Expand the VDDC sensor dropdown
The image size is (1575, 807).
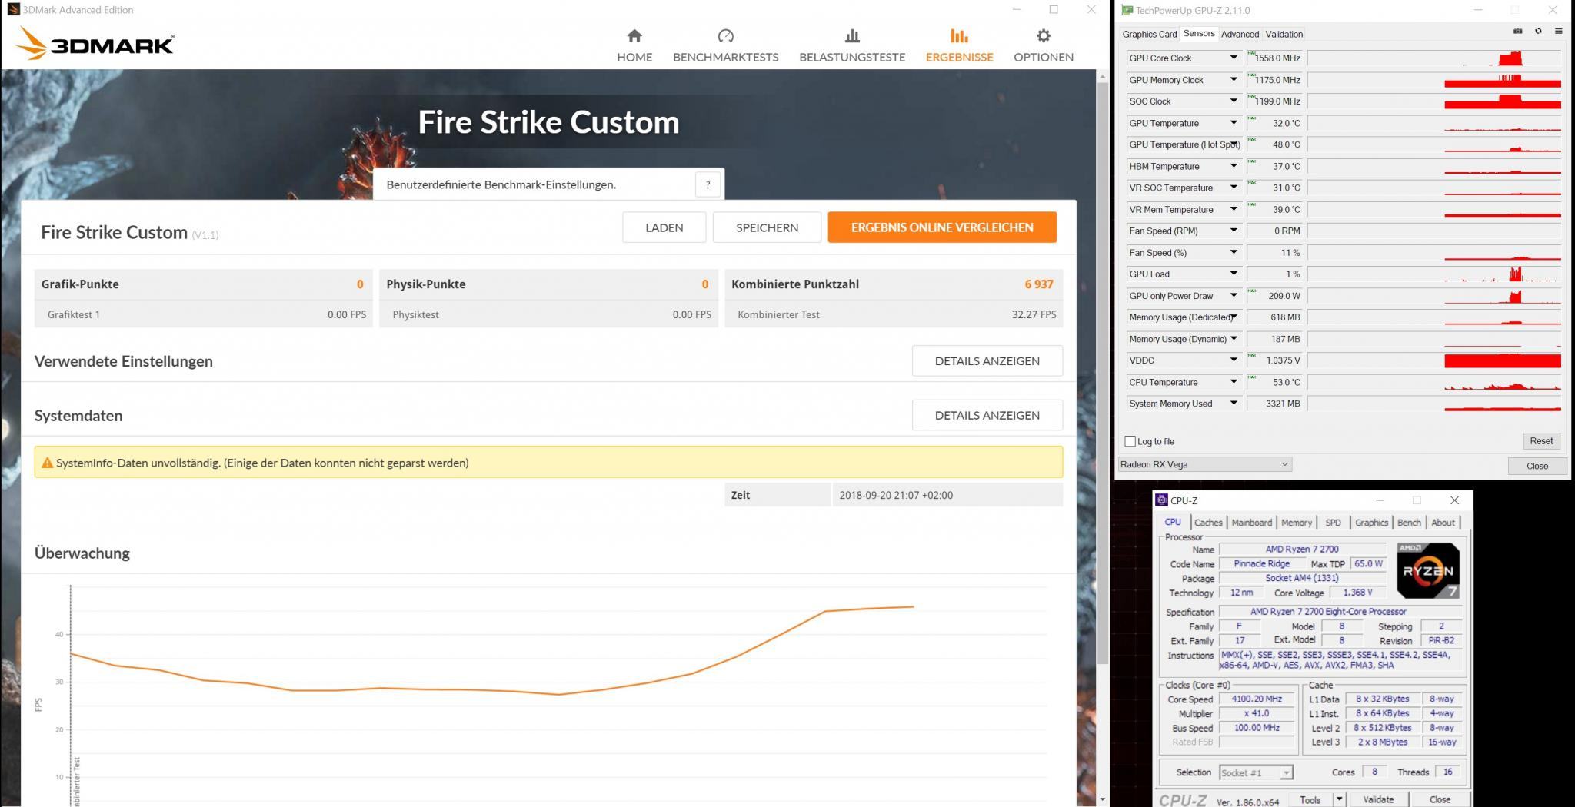pos(1234,360)
